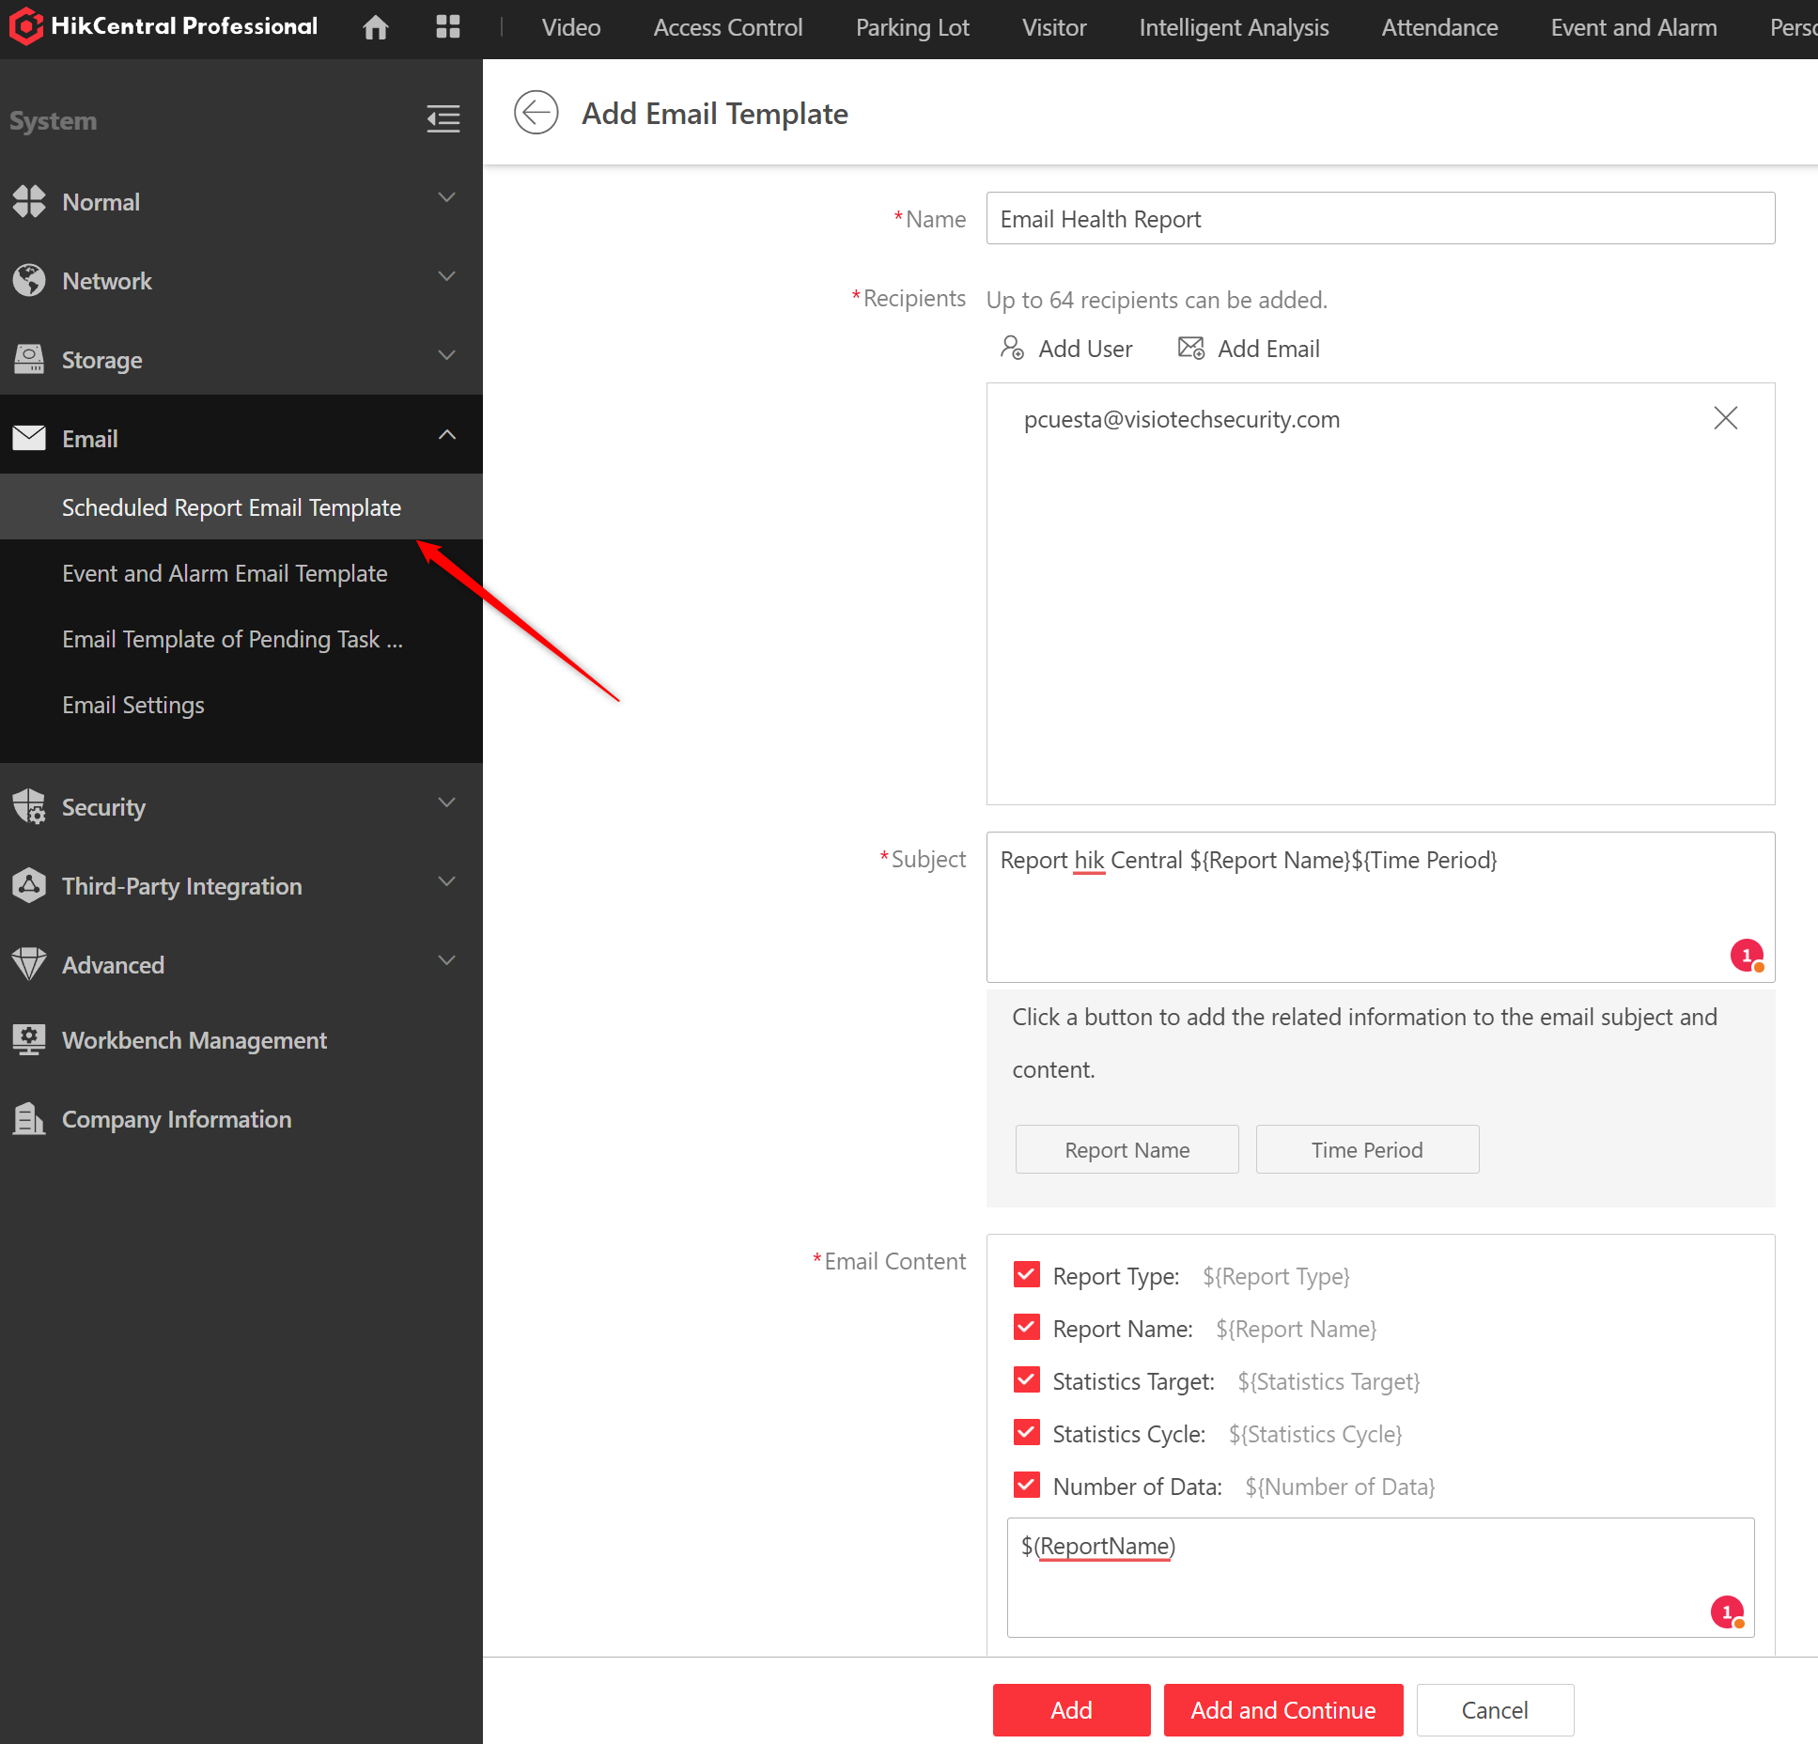The width and height of the screenshot is (1818, 1744).
Task: Click the Third-Party Integration icon
Action: tap(29, 885)
